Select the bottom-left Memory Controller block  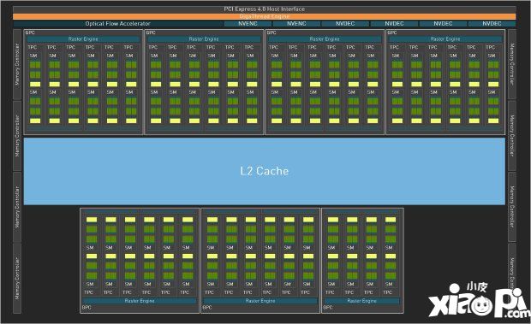pyautogui.click(x=17, y=279)
